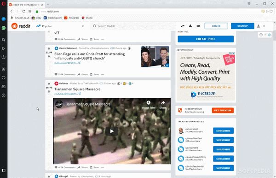Toggle the sidebar panel at the bottom left
276x178 pixels.
[x=4, y=171]
